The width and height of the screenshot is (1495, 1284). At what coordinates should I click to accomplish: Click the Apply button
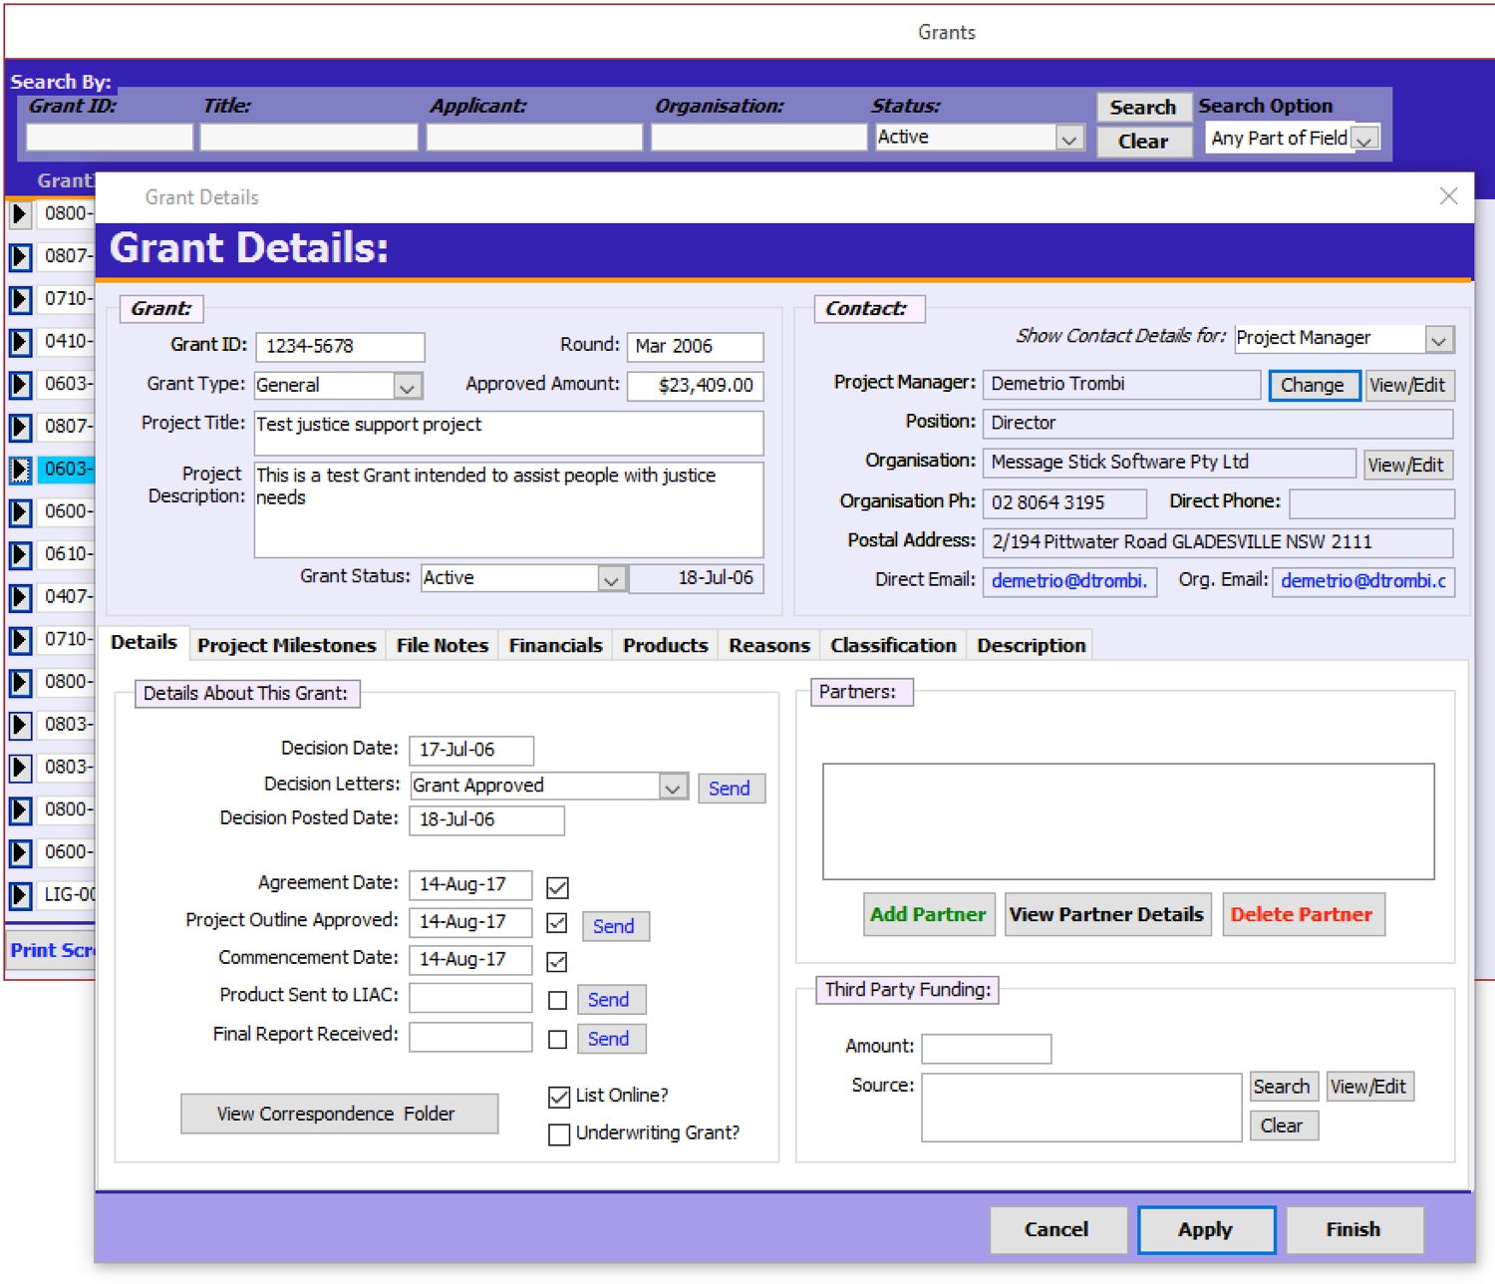click(x=1206, y=1229)
